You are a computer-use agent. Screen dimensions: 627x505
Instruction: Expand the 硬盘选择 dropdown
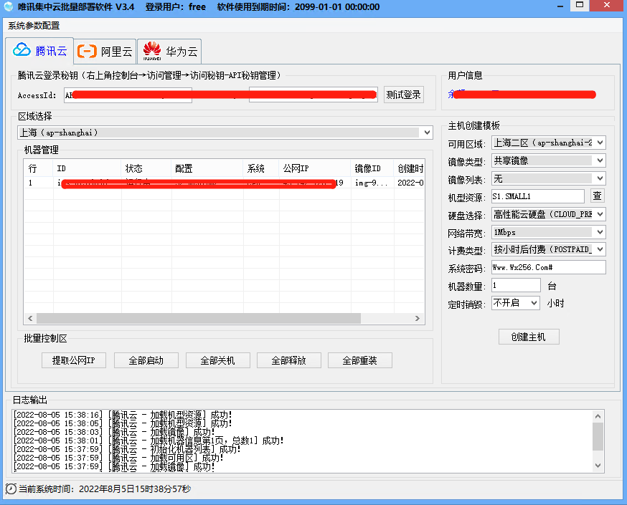click(548, 214)
